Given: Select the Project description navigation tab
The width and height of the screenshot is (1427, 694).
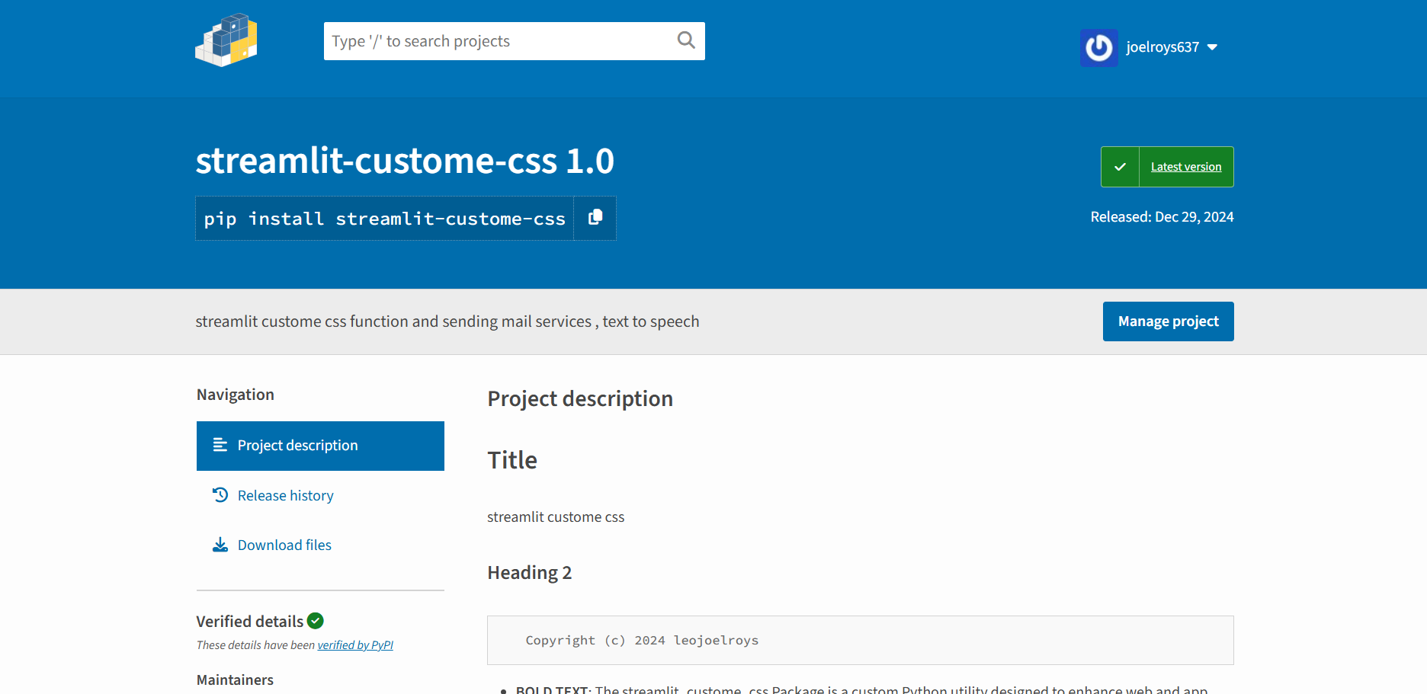Looking at the screenshot, I should (x=320, y=446).
